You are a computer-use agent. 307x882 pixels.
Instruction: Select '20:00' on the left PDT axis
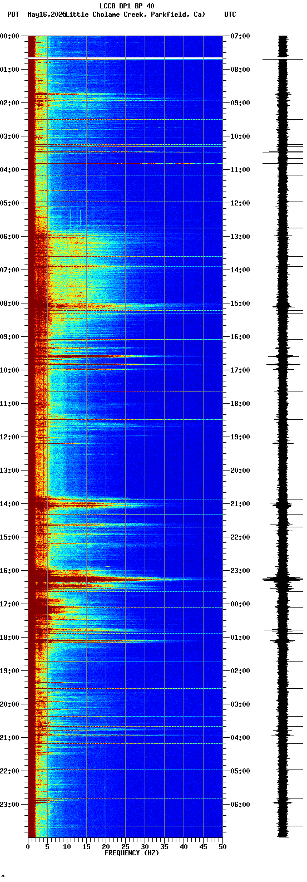[x=9, y=704]
